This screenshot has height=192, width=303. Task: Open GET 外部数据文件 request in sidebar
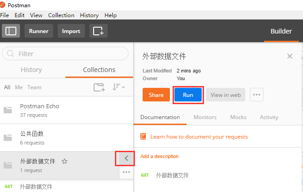(66, 187)
